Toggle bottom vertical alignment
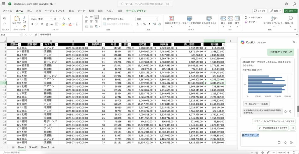The width and height of the screenshot is (299, 154). click(96, 17)
